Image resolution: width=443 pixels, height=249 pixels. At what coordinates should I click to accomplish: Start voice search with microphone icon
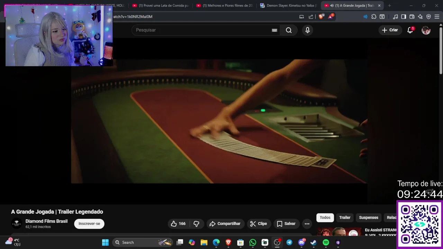tap(307, 30)
